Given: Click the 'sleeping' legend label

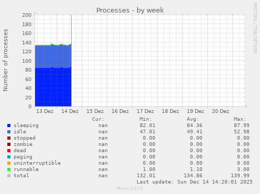Looking at the screenshot, I should pos(26,125).
